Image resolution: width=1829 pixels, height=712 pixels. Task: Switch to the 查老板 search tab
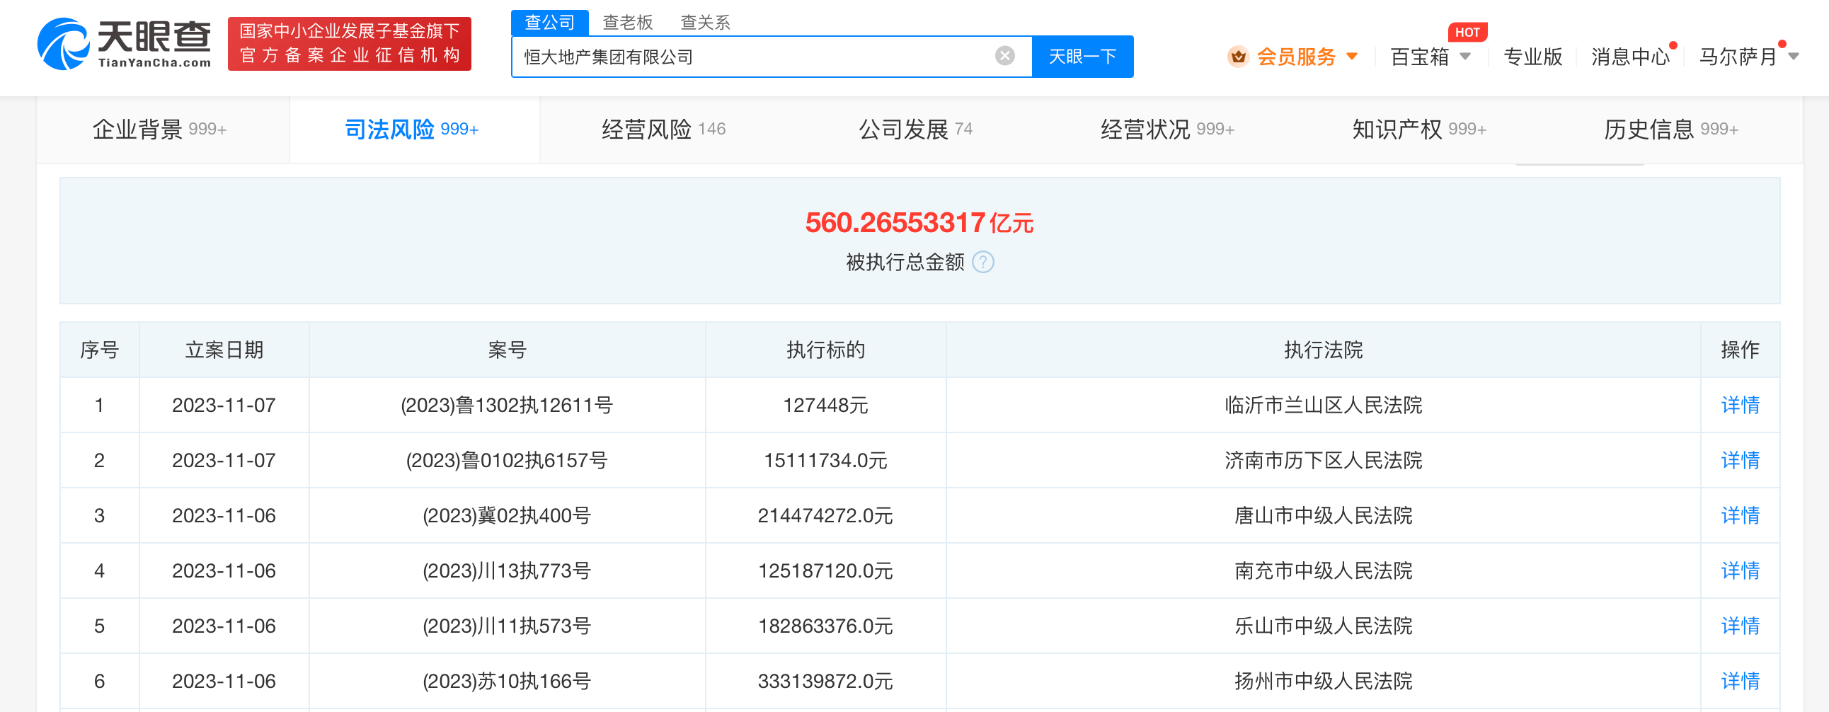pyautogui.click(x=627, y=23)
